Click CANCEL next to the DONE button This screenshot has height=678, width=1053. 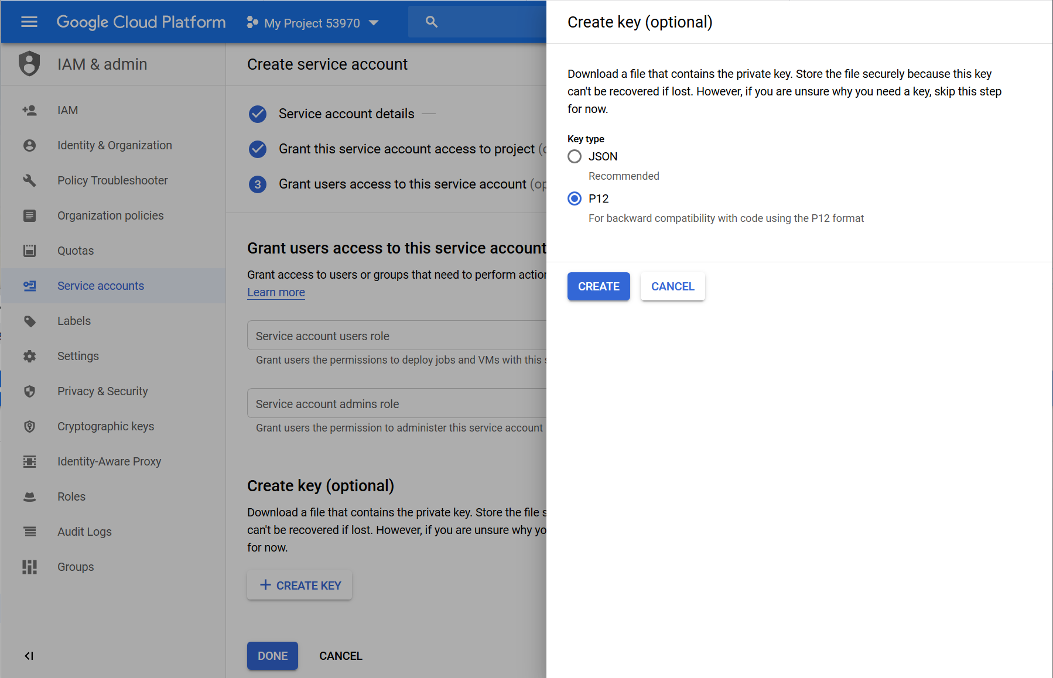tap(341, 656)
